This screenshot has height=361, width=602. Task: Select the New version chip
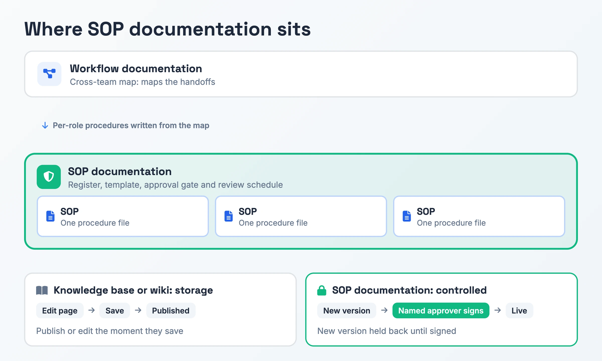347,311
